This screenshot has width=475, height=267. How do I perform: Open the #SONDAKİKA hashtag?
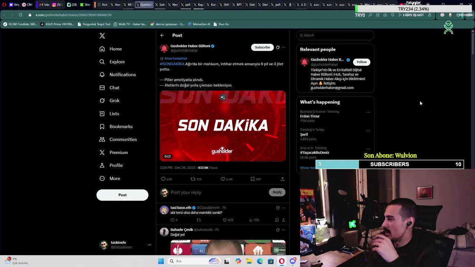(x=172, y=64)
